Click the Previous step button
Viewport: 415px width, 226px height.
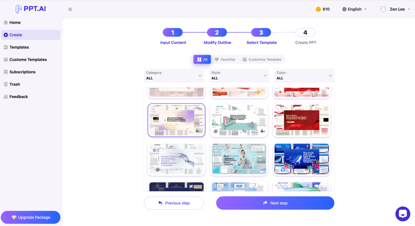coord(174,203)
